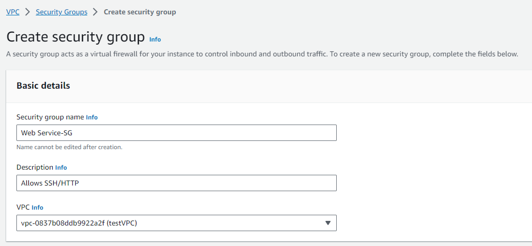532x246 pixels.
Task: Click the current 'Create security group' breadcrumb
Action: (x=140, y=12)
